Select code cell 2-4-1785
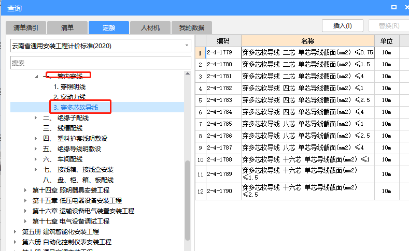Screen dimensions: 409x251 [223, 124]
